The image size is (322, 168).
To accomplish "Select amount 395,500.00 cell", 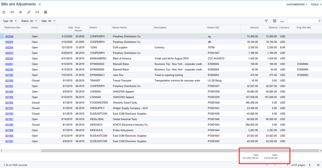I will click(x=252, y=102).
